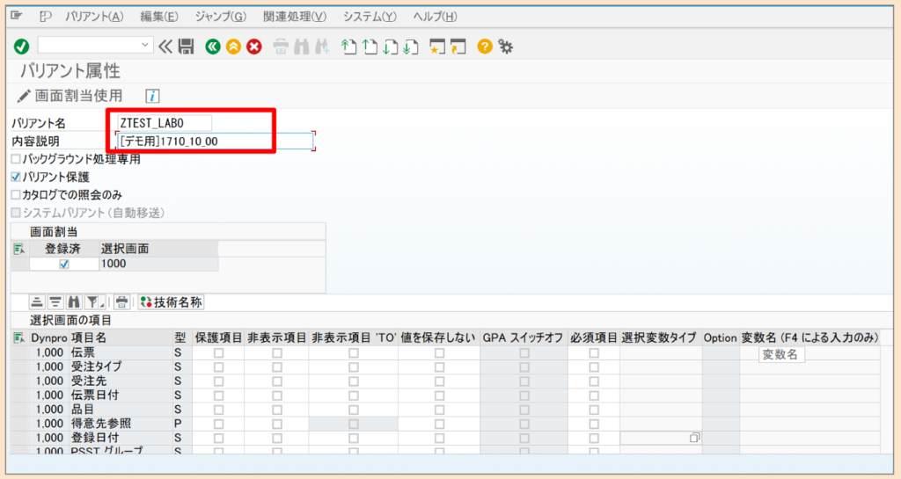Open help with the question mark icon
Image resolution: width=901 pixels, height=479 pixels.
tap(485, 47)
